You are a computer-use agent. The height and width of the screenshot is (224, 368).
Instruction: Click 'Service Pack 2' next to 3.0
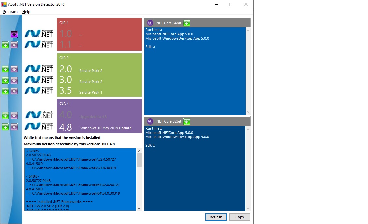pos(90,82)
